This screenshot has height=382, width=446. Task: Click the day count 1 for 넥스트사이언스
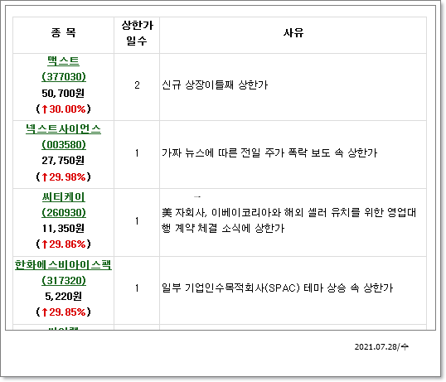[137, 153]
